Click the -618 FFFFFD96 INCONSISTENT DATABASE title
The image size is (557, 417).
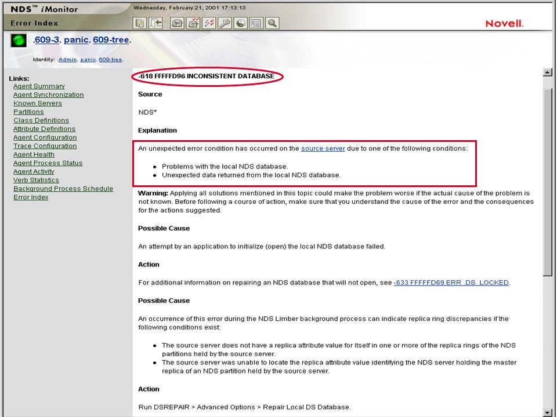[x=207, y=76]
